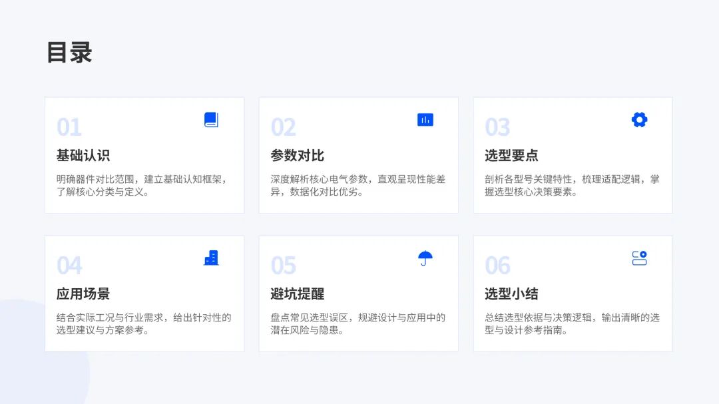
Task: Select the heading 选型要点
Action: (511, 156)
